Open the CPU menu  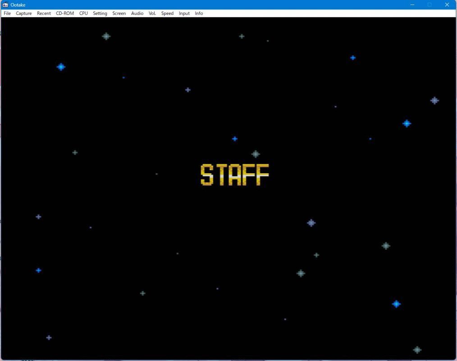83,14
